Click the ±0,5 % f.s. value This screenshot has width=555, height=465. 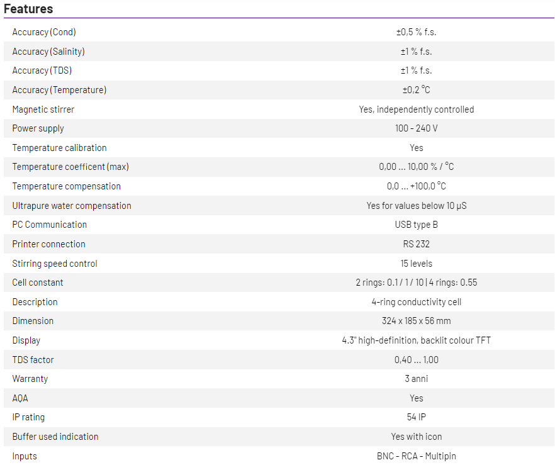(x=416, y=32)
